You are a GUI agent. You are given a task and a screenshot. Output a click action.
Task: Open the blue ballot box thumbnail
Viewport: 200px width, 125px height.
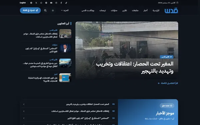click(65, 78)
